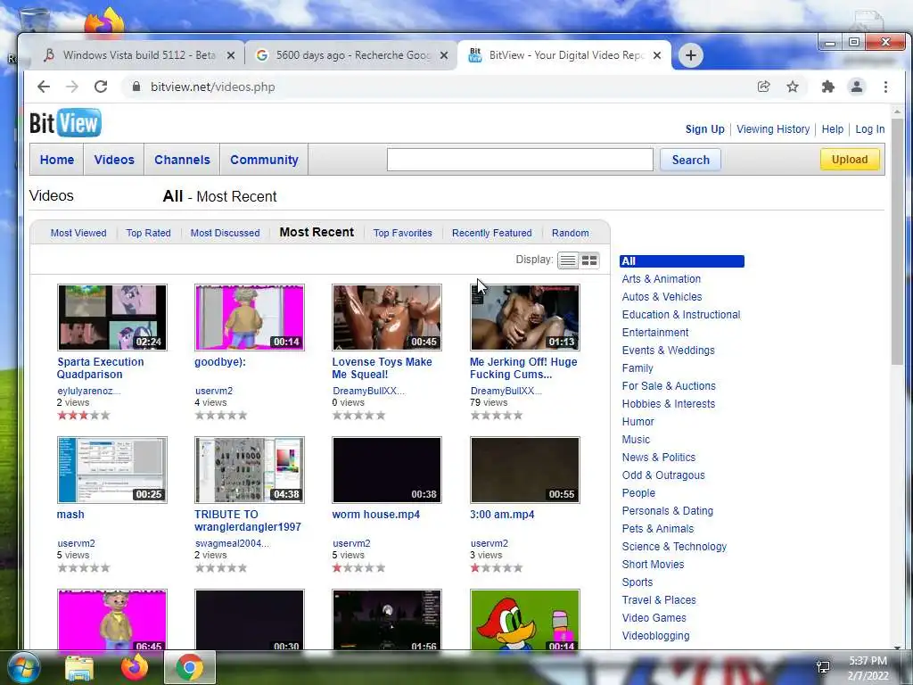Close the Windows Vista build 5112 tab
Screen dimensions: 913x685
231,55
